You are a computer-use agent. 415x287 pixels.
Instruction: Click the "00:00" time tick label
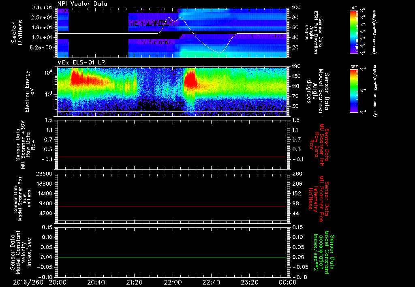287,282
